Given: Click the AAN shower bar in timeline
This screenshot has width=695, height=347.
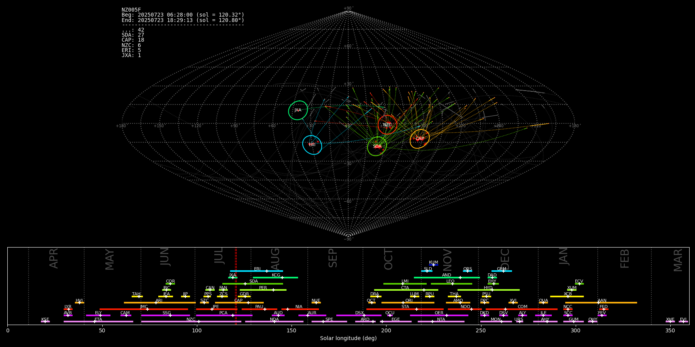Looking at the screenshot, I should click(x=601, y=303).
